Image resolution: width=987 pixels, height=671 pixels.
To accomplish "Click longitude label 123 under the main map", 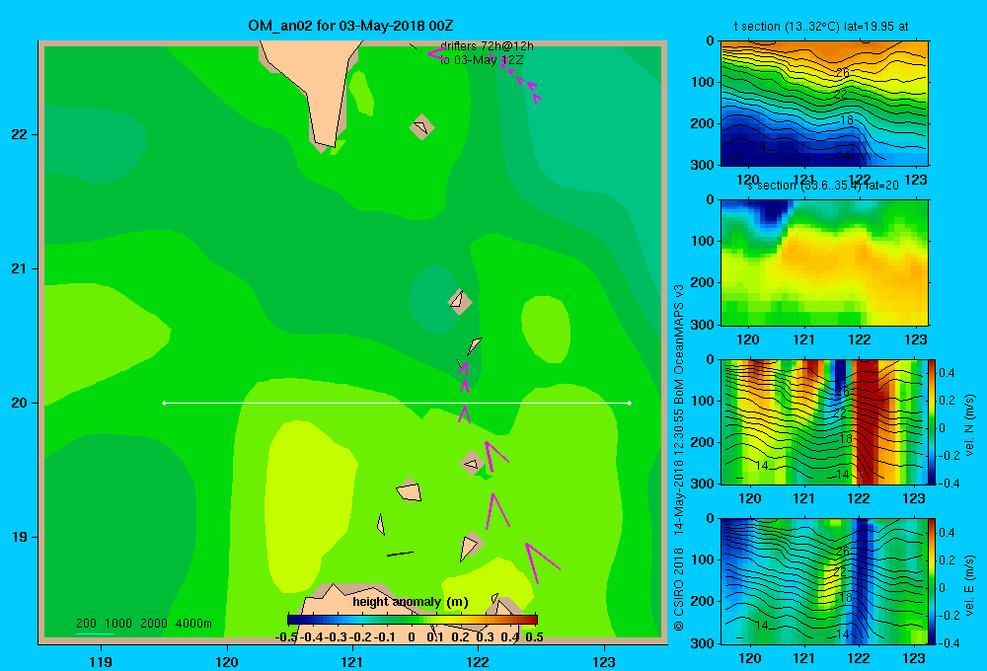I will (x=604, y=661).
